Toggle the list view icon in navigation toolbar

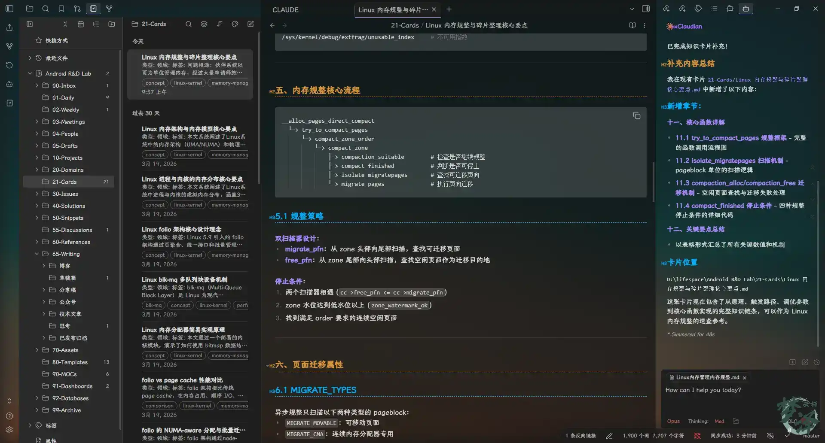[96, 24]
